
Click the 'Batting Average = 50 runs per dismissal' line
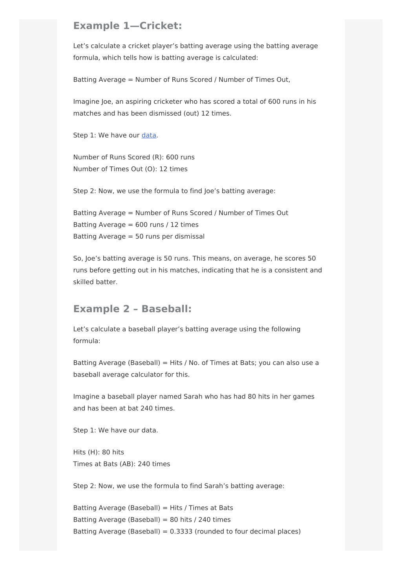[139, 236]
